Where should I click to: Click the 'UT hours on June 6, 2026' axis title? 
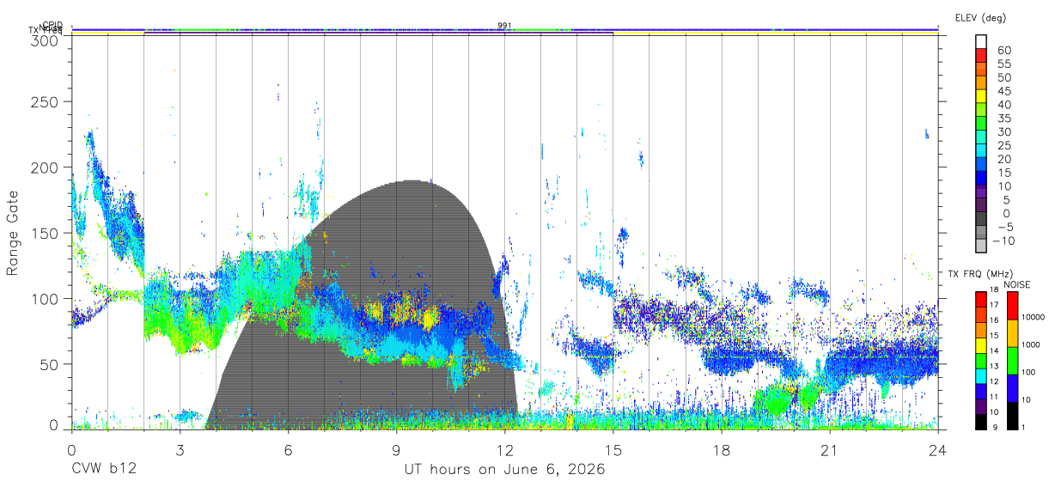tap(505, 470)
